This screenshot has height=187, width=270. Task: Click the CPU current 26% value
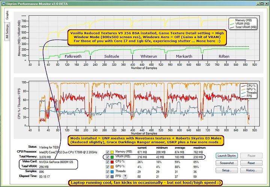[x=140, y=162]
